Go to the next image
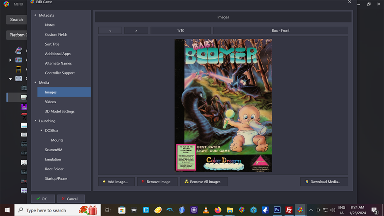This screenshot has height=216, width=384. tap(136, 30)
